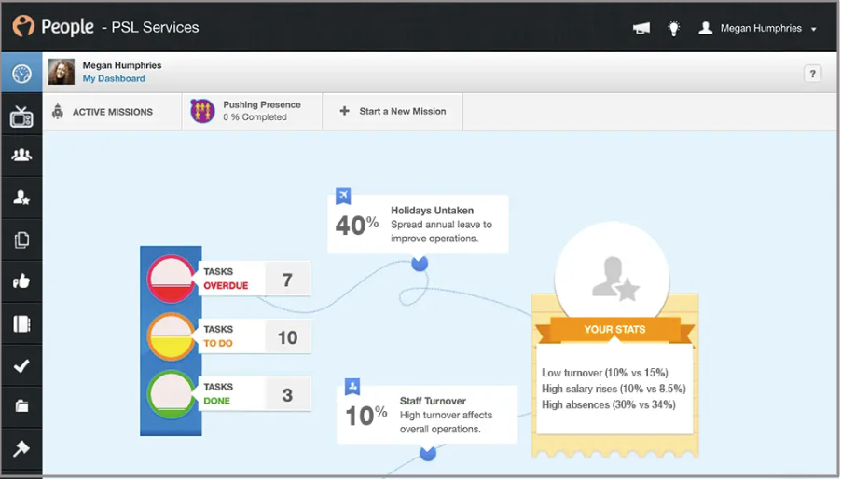Select the Active Missions tab

coord(112,112)
